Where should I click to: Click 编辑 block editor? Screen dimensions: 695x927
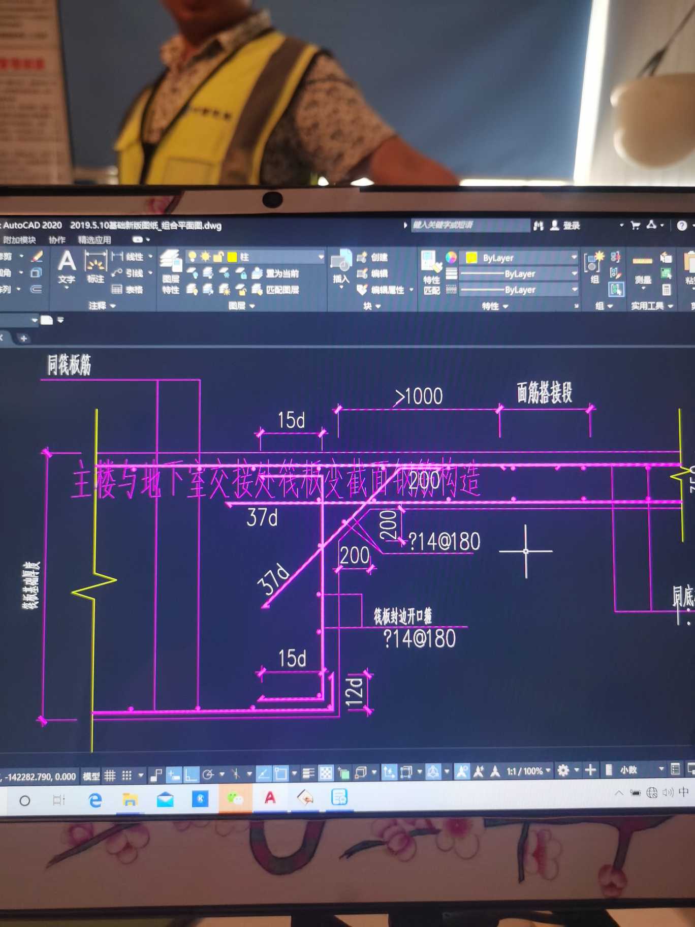point(373,273)
